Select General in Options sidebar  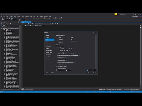coord(47,35)
